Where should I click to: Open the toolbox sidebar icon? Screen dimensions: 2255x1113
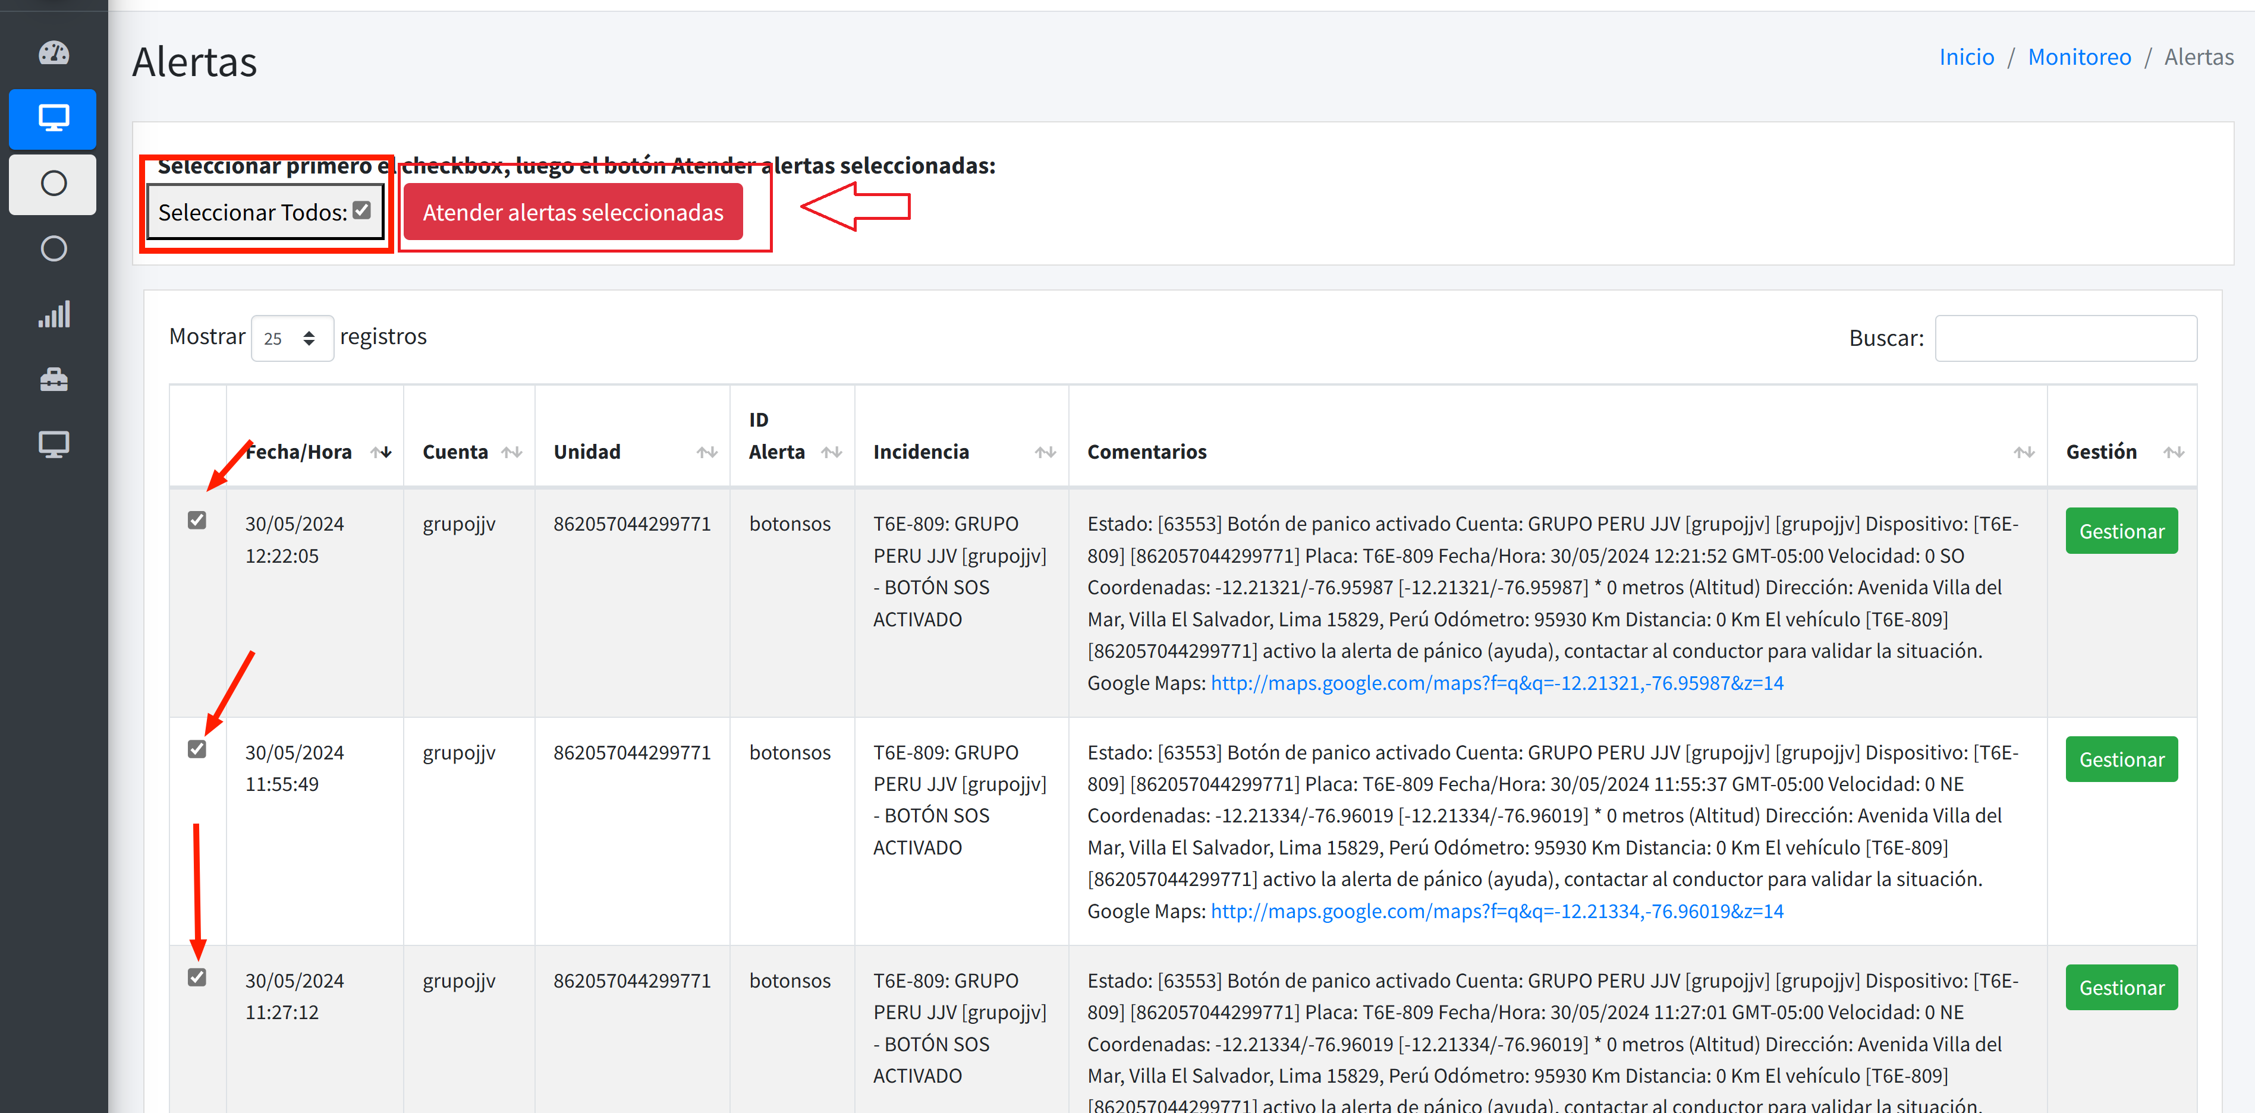tap(54, 380)
